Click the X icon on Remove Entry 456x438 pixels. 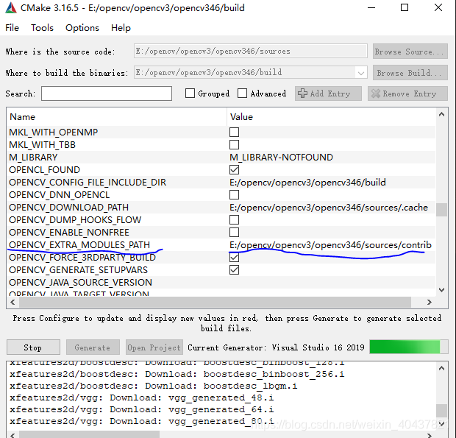coord(375,93)
